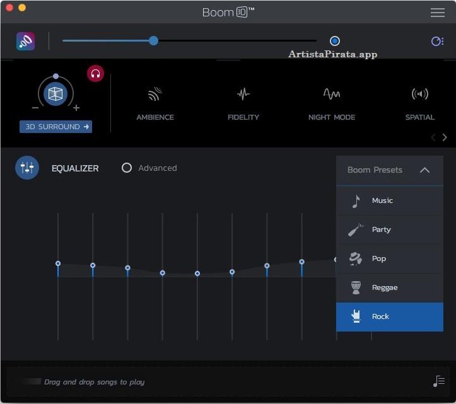Toggle the Equalizer on/off round button
Viewport: 456px width, 404px height.
pos(27,168)
